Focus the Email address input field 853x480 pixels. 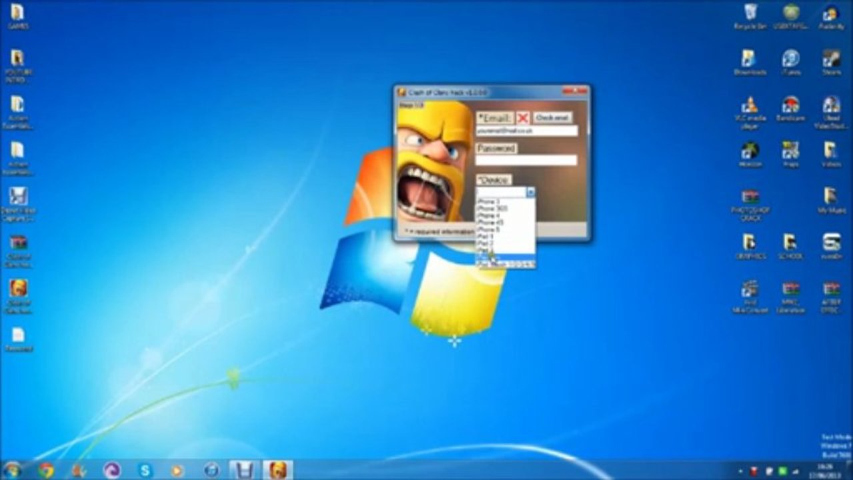pos(526,131)
